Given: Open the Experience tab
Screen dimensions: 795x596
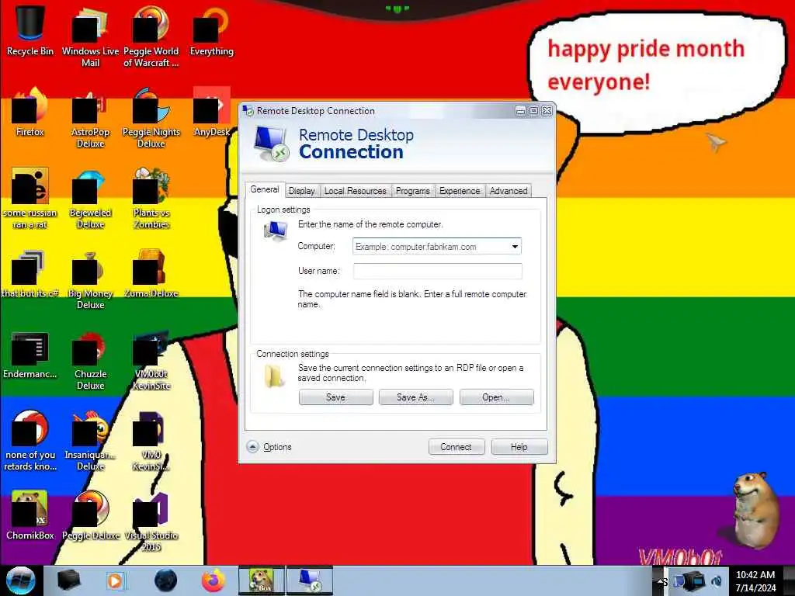Looking at the screenshot, I should [460, 191].
